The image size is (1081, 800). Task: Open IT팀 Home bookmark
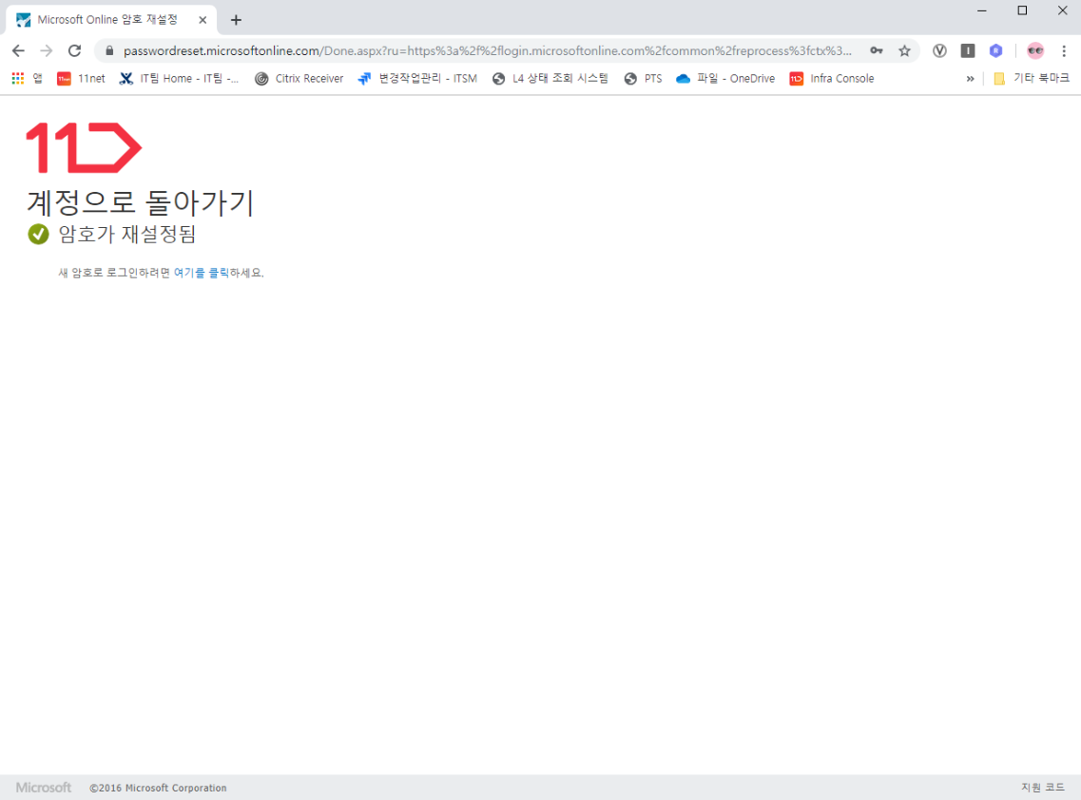180,79
